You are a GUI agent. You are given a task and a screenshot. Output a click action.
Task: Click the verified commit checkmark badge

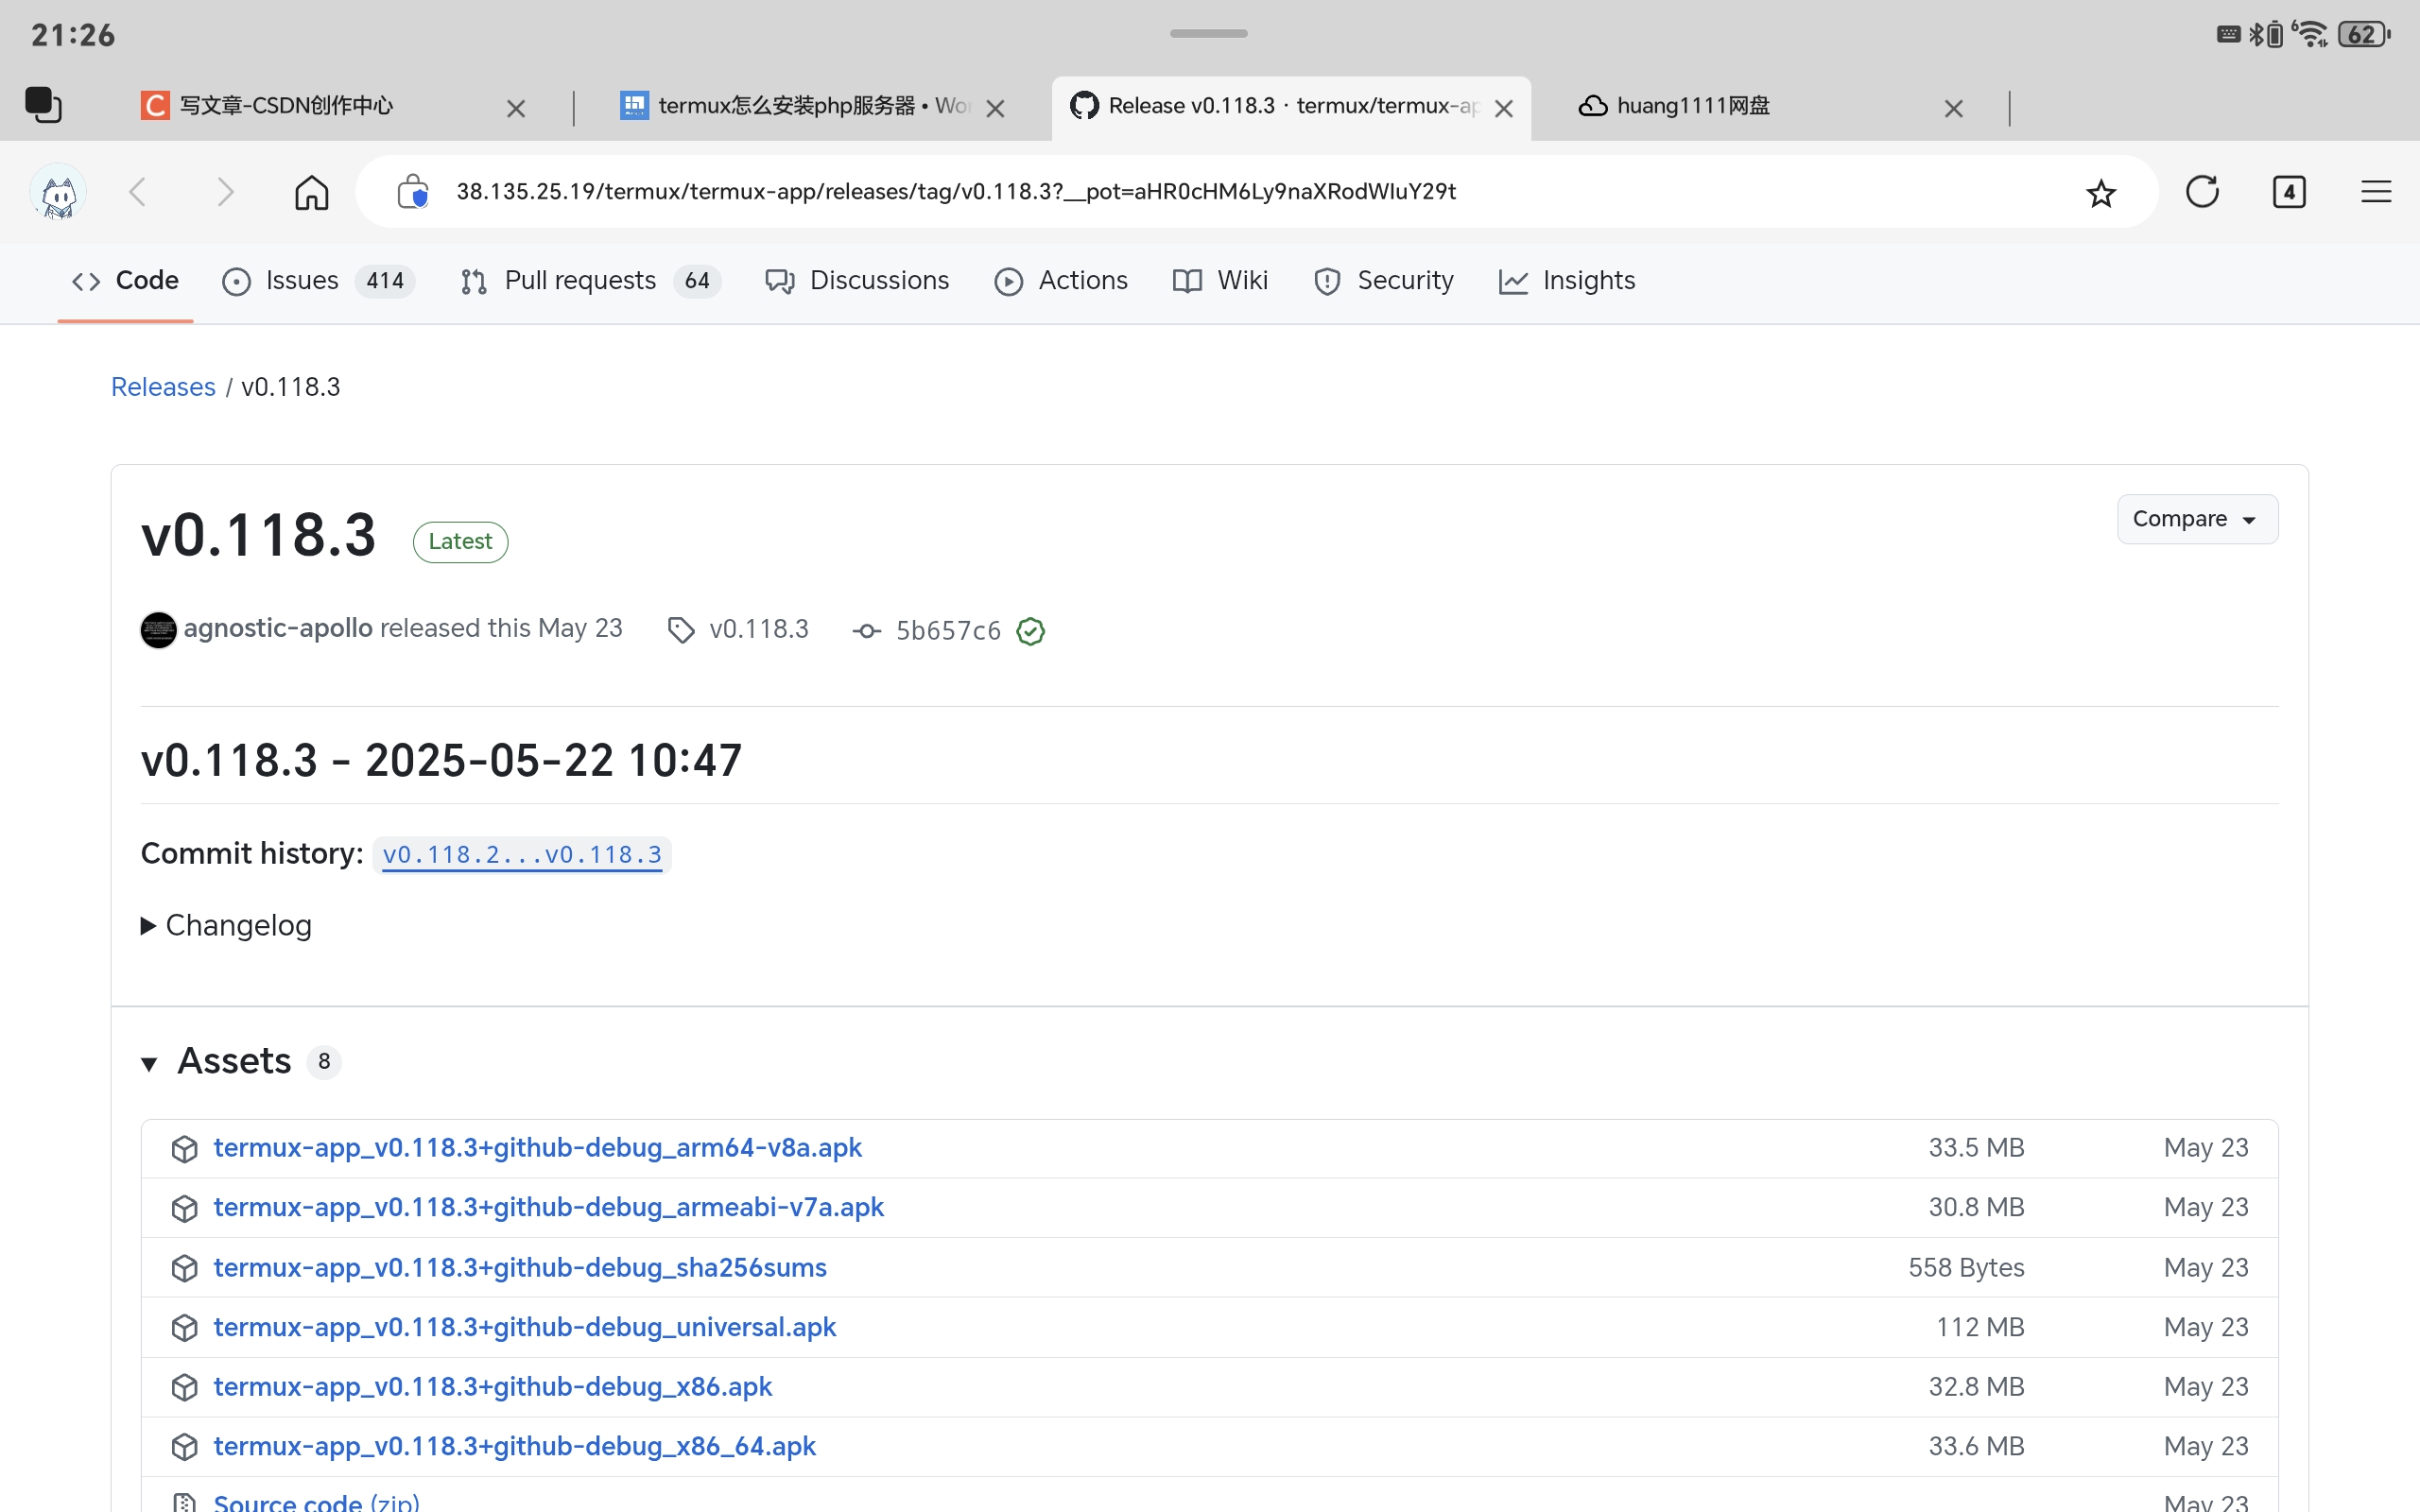click(1030, 631)
